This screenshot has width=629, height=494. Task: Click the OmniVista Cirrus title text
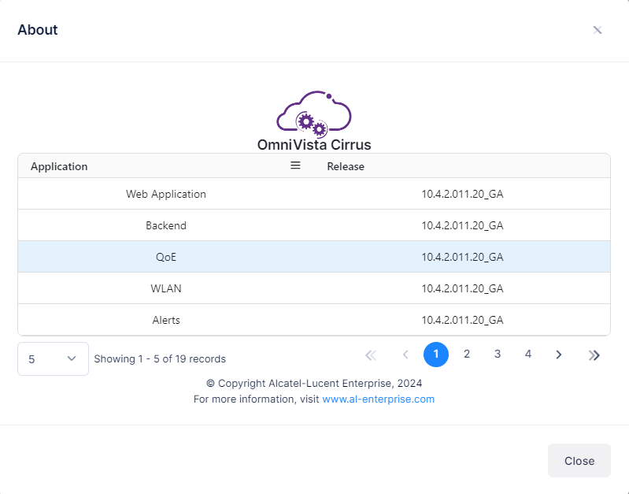click(314, 145)
